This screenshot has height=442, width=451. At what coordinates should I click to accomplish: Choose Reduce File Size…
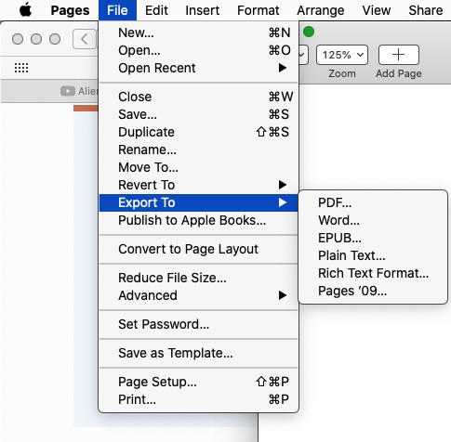198,278
